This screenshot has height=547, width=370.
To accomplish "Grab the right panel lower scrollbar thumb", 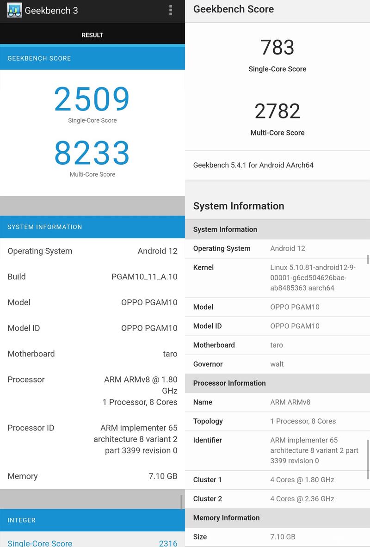I will tap(368, 459).
